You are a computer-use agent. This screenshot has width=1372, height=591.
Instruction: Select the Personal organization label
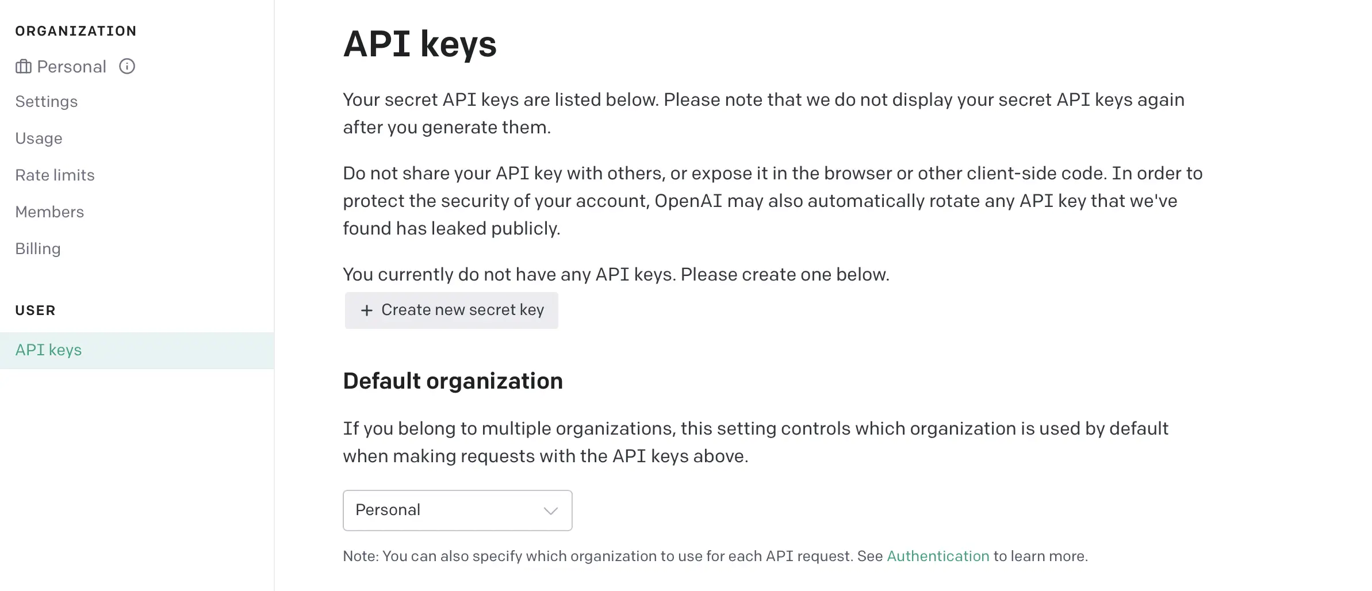coord(72,67)
